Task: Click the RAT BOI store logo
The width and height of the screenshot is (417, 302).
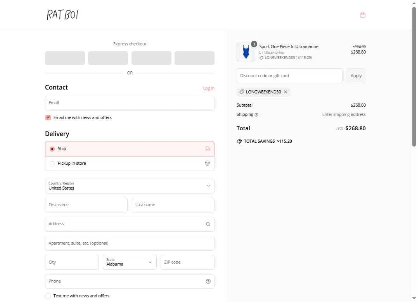Action: [x=62, y=15]
